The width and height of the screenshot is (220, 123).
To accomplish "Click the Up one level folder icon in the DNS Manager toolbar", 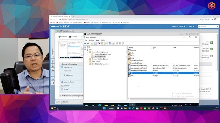I will [x=92, y=43].
